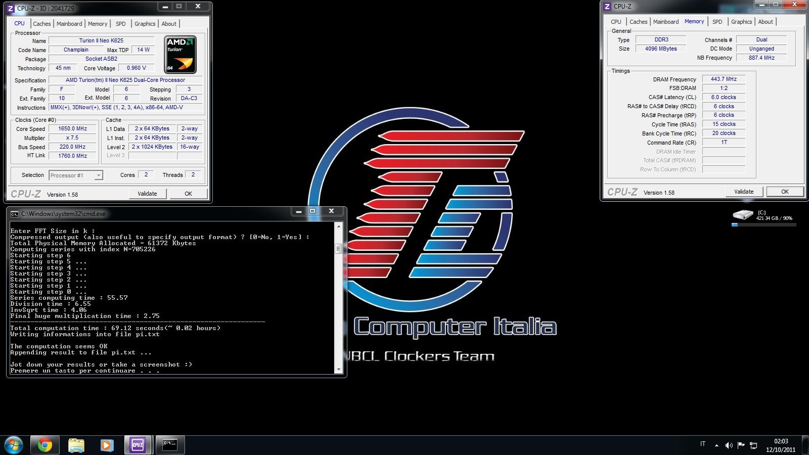Close the left CPU-Z window
Image resolution: width=809 pixels, height=455 pixels.
198,7
